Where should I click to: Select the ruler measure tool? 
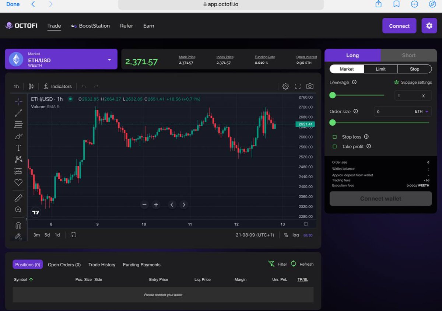tap(18, 198)
